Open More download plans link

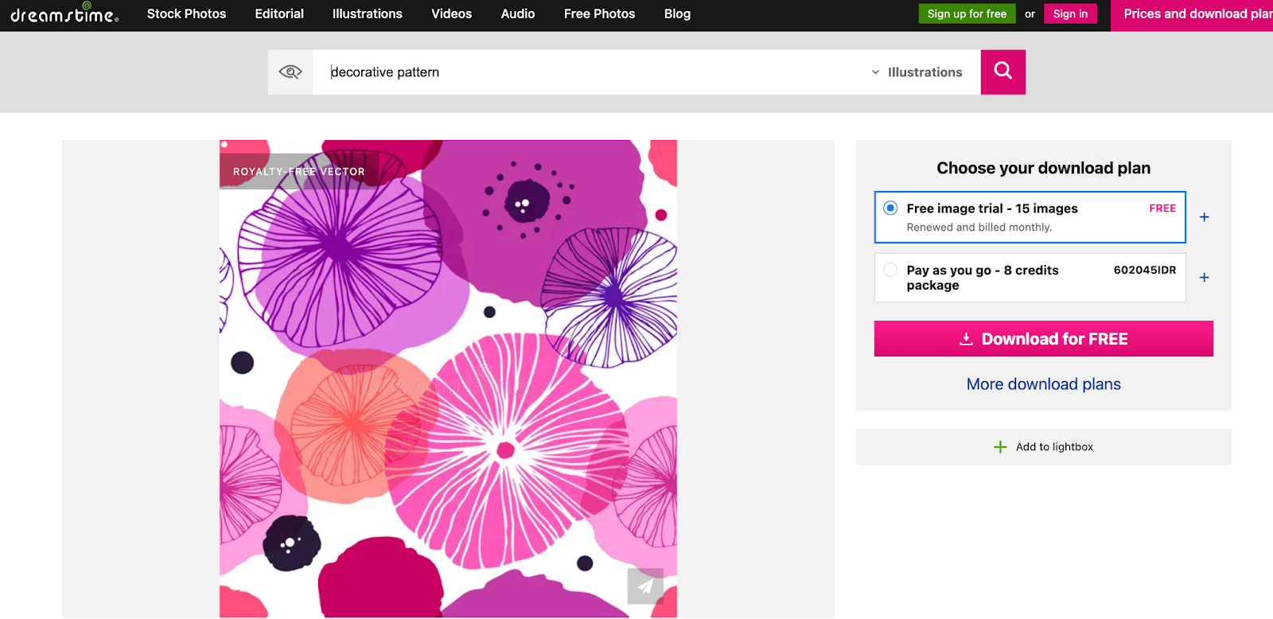[1043, 384]
